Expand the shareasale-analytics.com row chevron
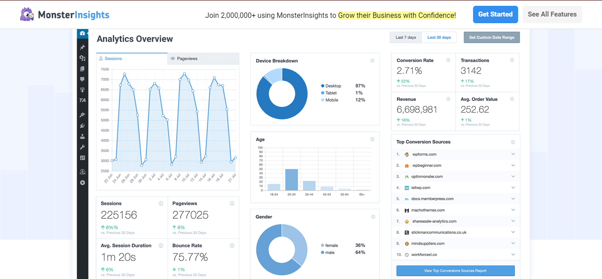602x279 pixels. click(x=513, y=221)
